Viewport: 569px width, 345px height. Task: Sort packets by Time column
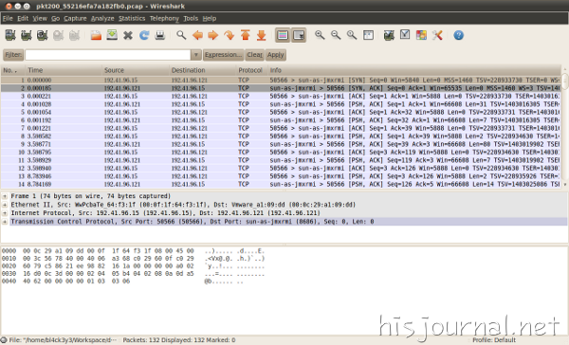[64, 70]
